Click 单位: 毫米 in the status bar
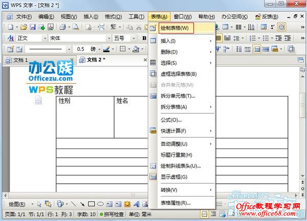The image size is (307, 221). pyautogui.click(x=140, y=214)
